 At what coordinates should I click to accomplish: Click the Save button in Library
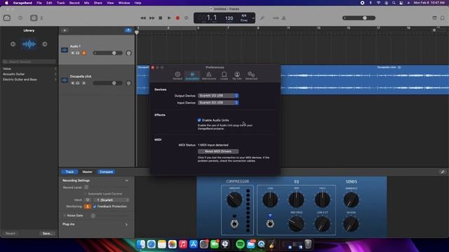pos(47,233)
